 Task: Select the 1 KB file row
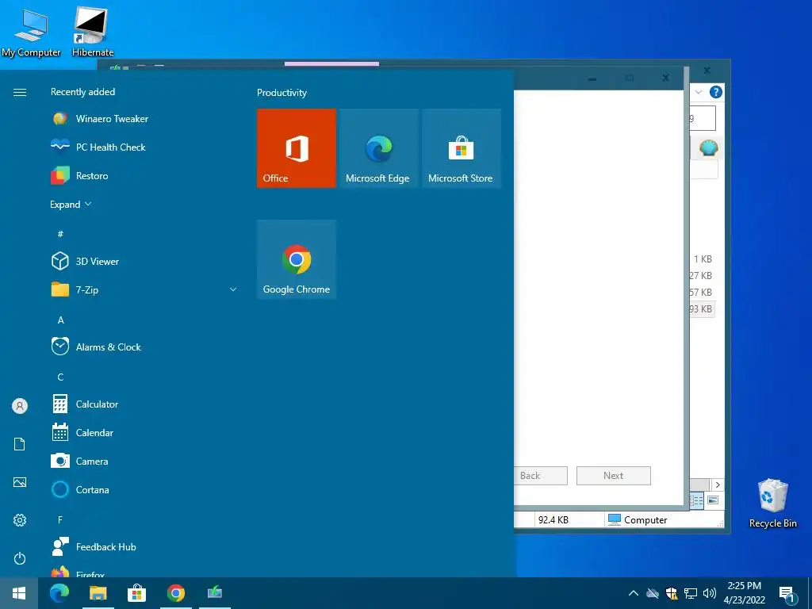click(703, 259)
